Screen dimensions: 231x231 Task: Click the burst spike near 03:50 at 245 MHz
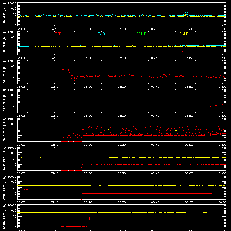point(186,14)
